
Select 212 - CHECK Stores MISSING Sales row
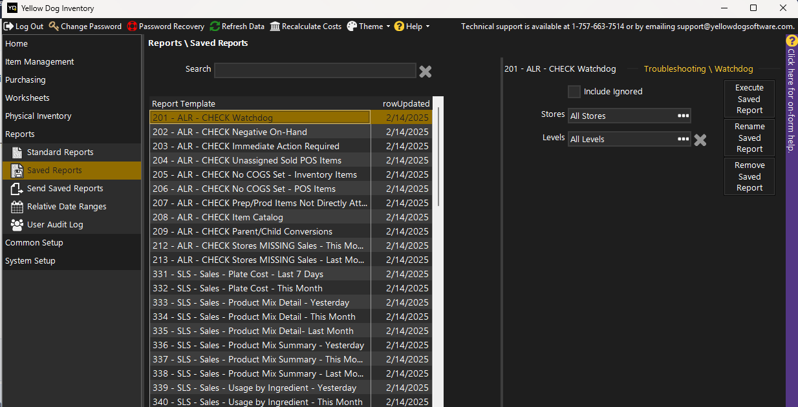[x=290, y=245]
